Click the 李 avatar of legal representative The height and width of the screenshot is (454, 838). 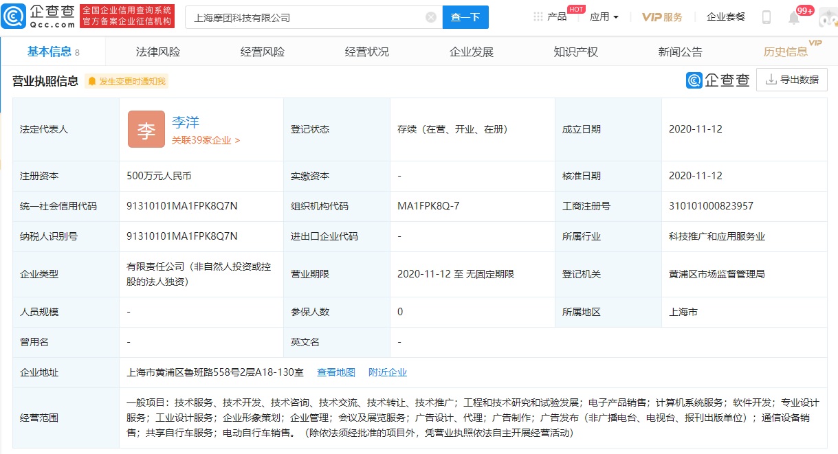[146, 129]
